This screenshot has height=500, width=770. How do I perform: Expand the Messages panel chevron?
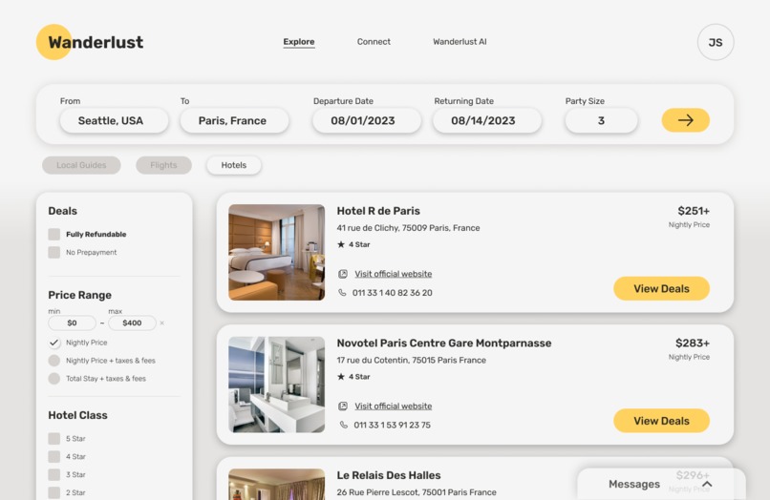(x=707, y=485)
